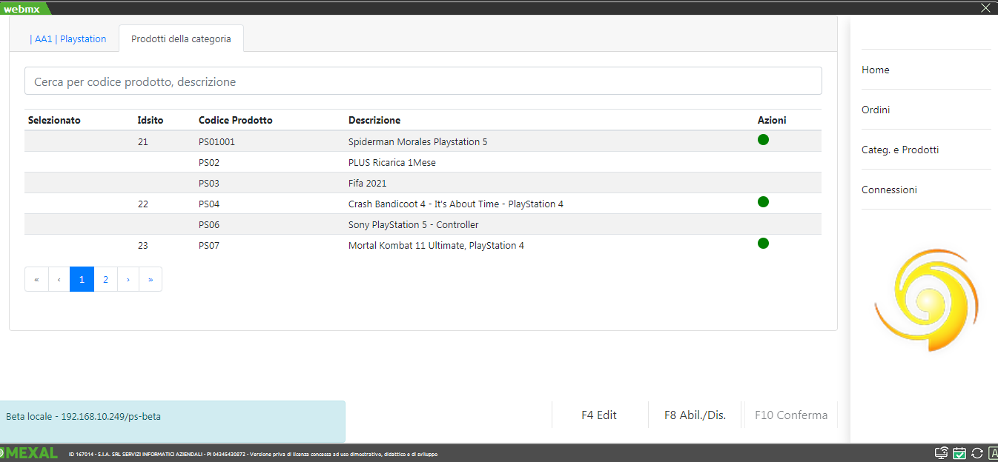The height and width of the screenshot is (462, 998).
Task: Jump to last page in pagination
Action: click(x=151, y=279)
